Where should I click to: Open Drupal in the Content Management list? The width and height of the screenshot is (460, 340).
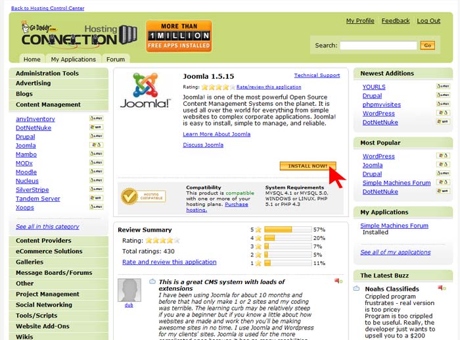(x=26, y=137)
